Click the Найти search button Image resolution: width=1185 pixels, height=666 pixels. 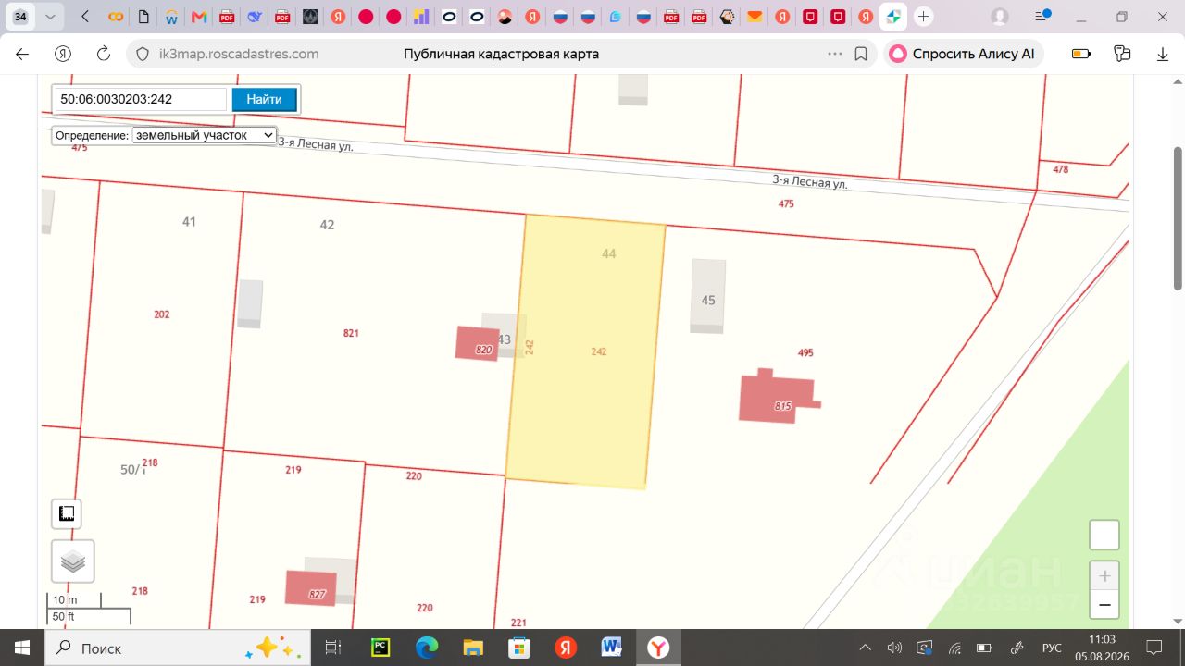[x=264, y=99]
